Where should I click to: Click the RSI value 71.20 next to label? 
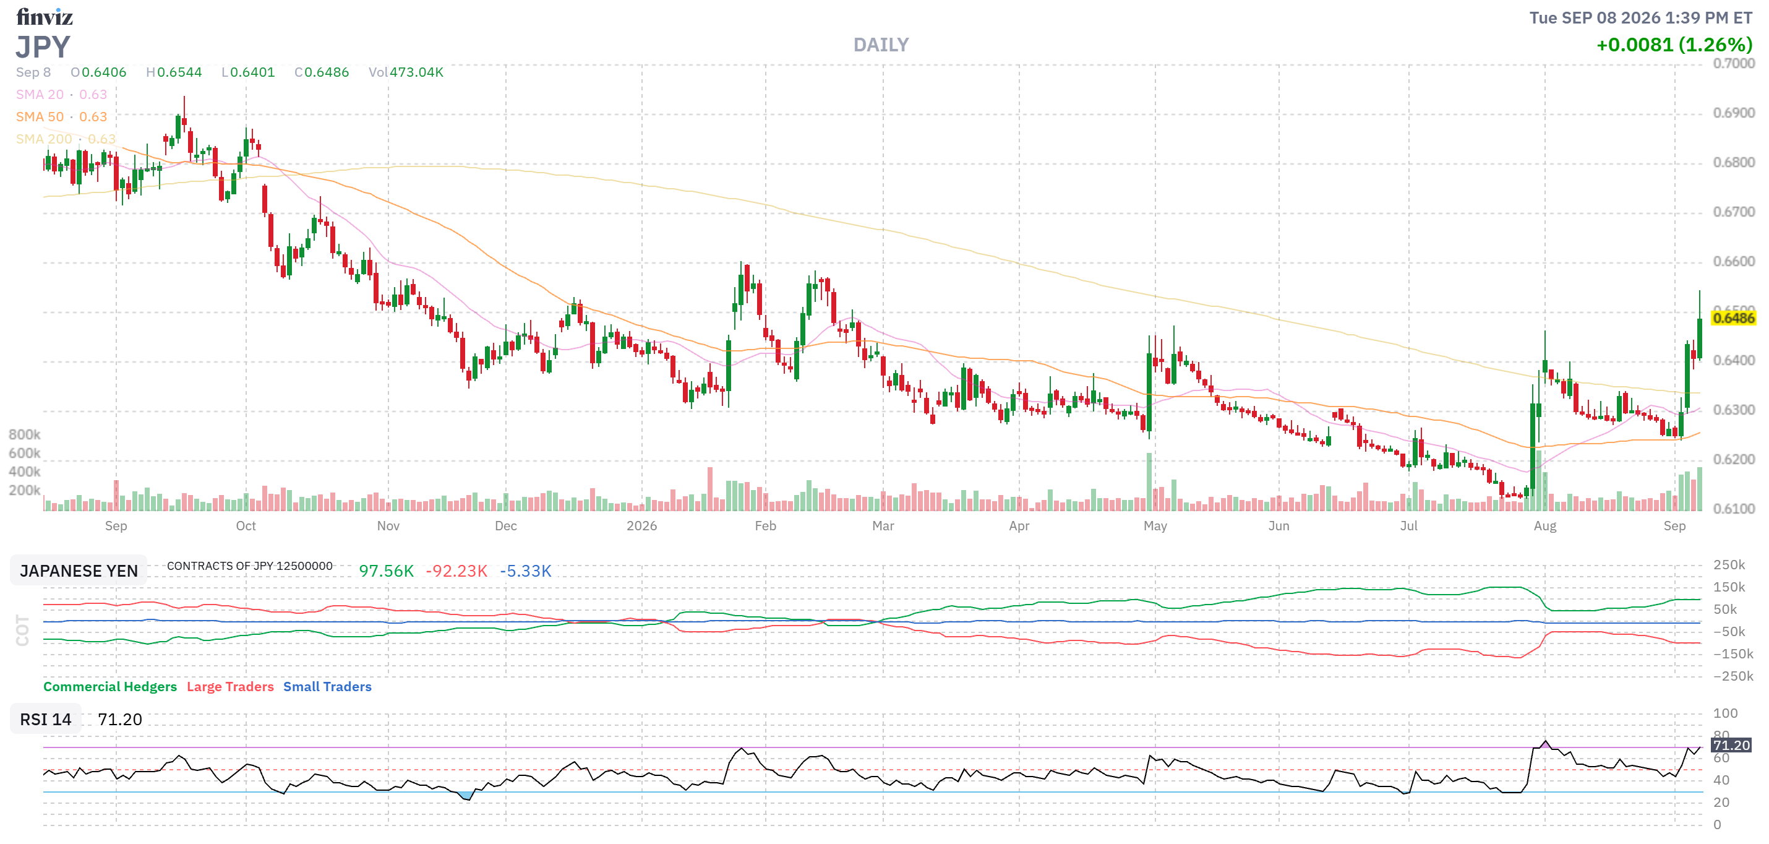click(120, 719)
